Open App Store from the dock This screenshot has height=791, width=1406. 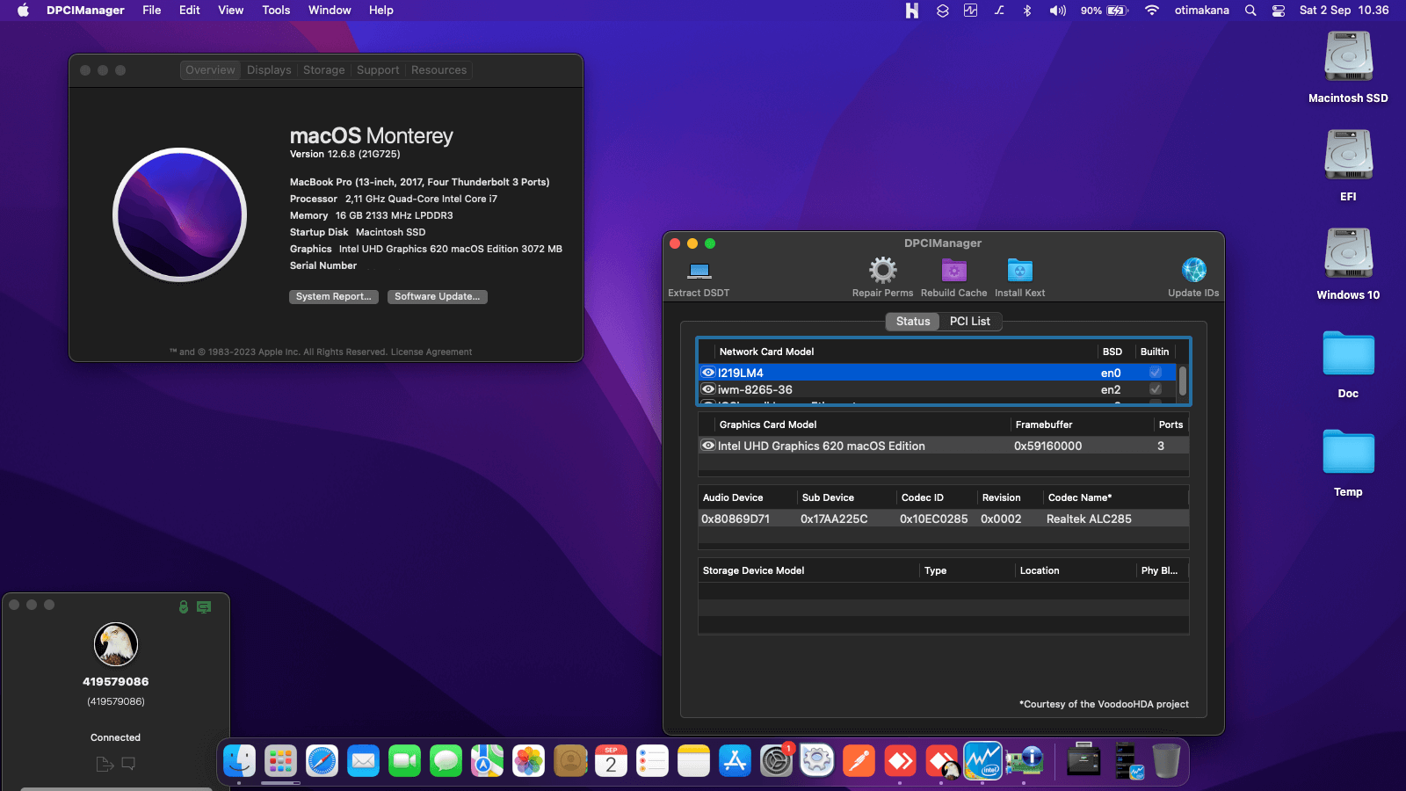[735, 760]
